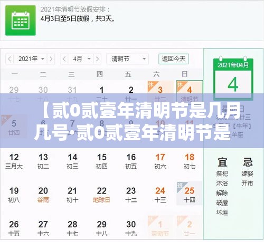Select April 2 date cell
The image size is (264, 242).
pos(131,94)
